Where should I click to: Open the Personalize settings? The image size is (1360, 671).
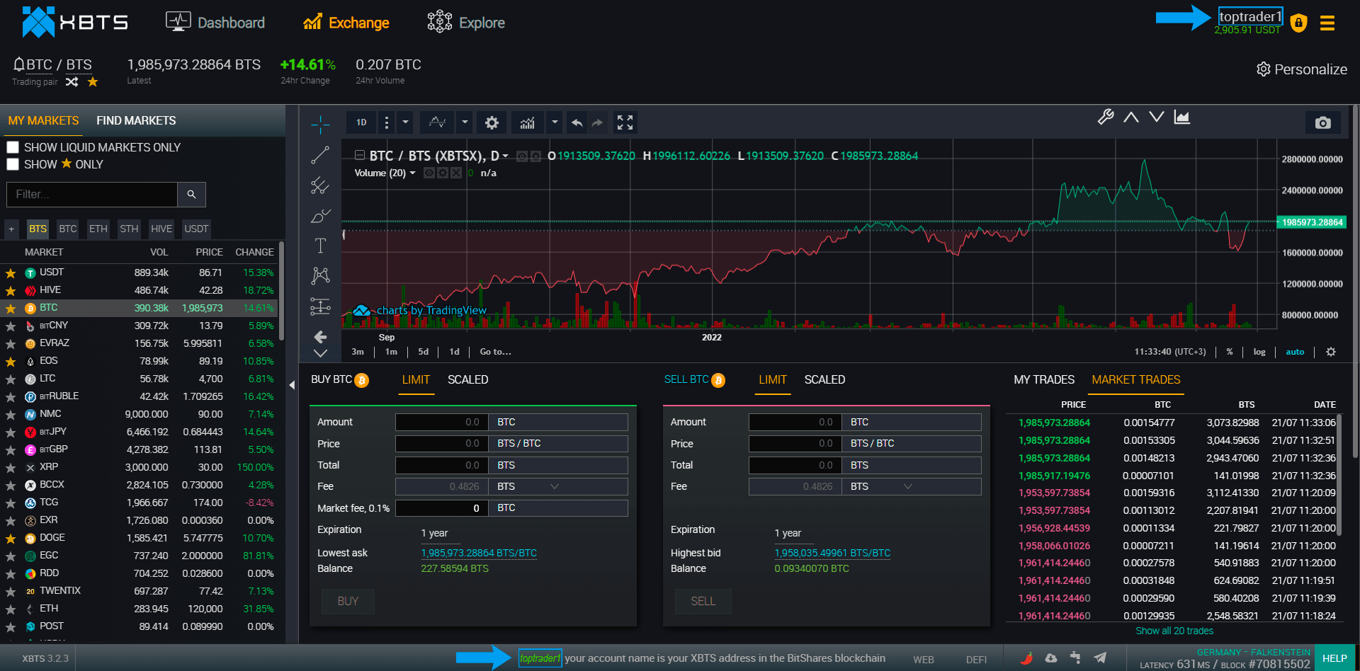coord(1302,69)
